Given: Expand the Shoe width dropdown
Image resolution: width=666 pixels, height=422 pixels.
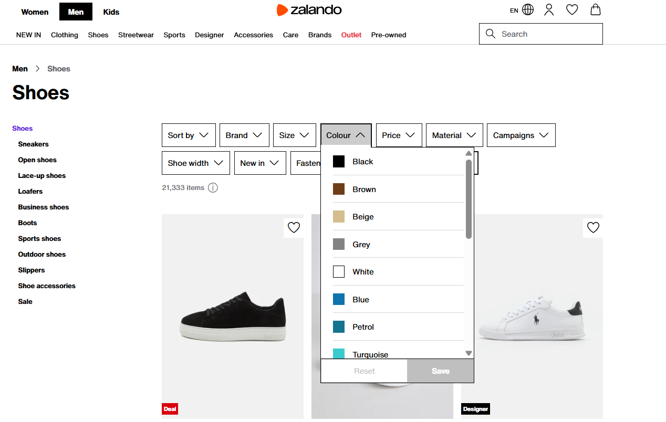Looking at the screenshot, I should [x=195, y=163].
